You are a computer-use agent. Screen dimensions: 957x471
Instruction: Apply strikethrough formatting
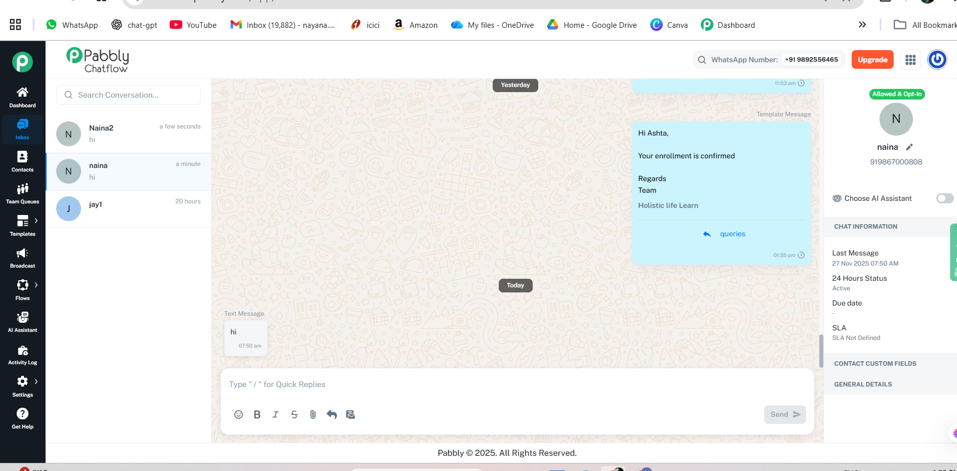coord(294,414)
